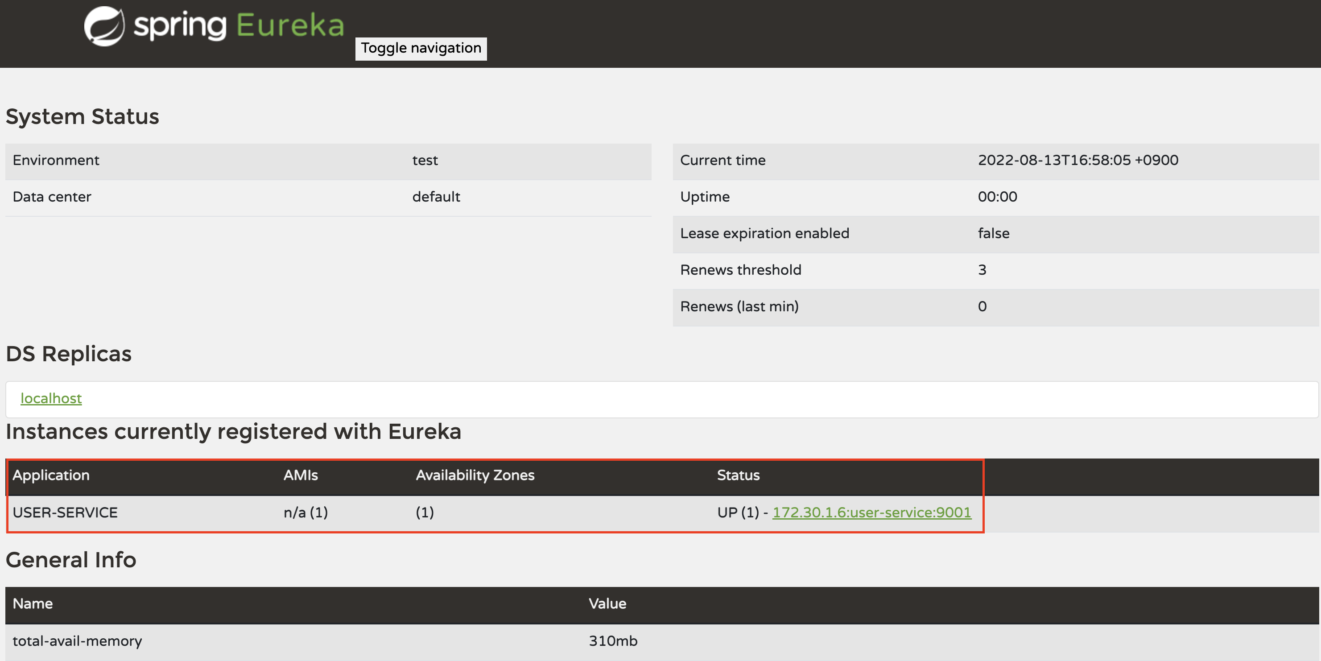
Task: Click the System Status heading
Action: 82,116
